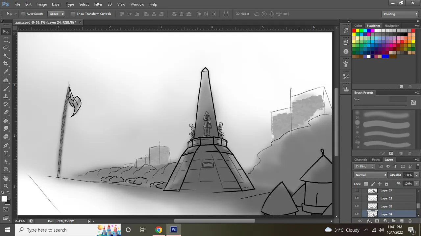
Task: Open the Brush Presets panel menu
Action: (x=417, y=93)
